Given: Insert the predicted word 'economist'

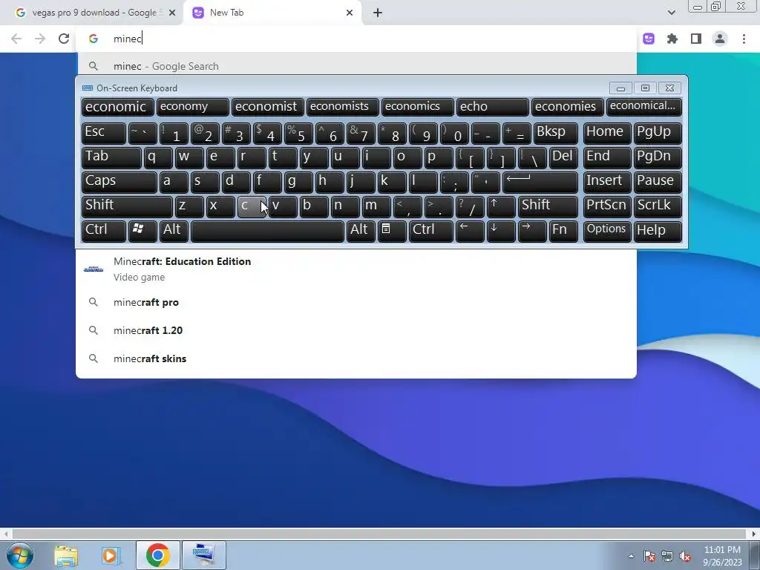Looking at the screenshot, I should click(267, 107).
